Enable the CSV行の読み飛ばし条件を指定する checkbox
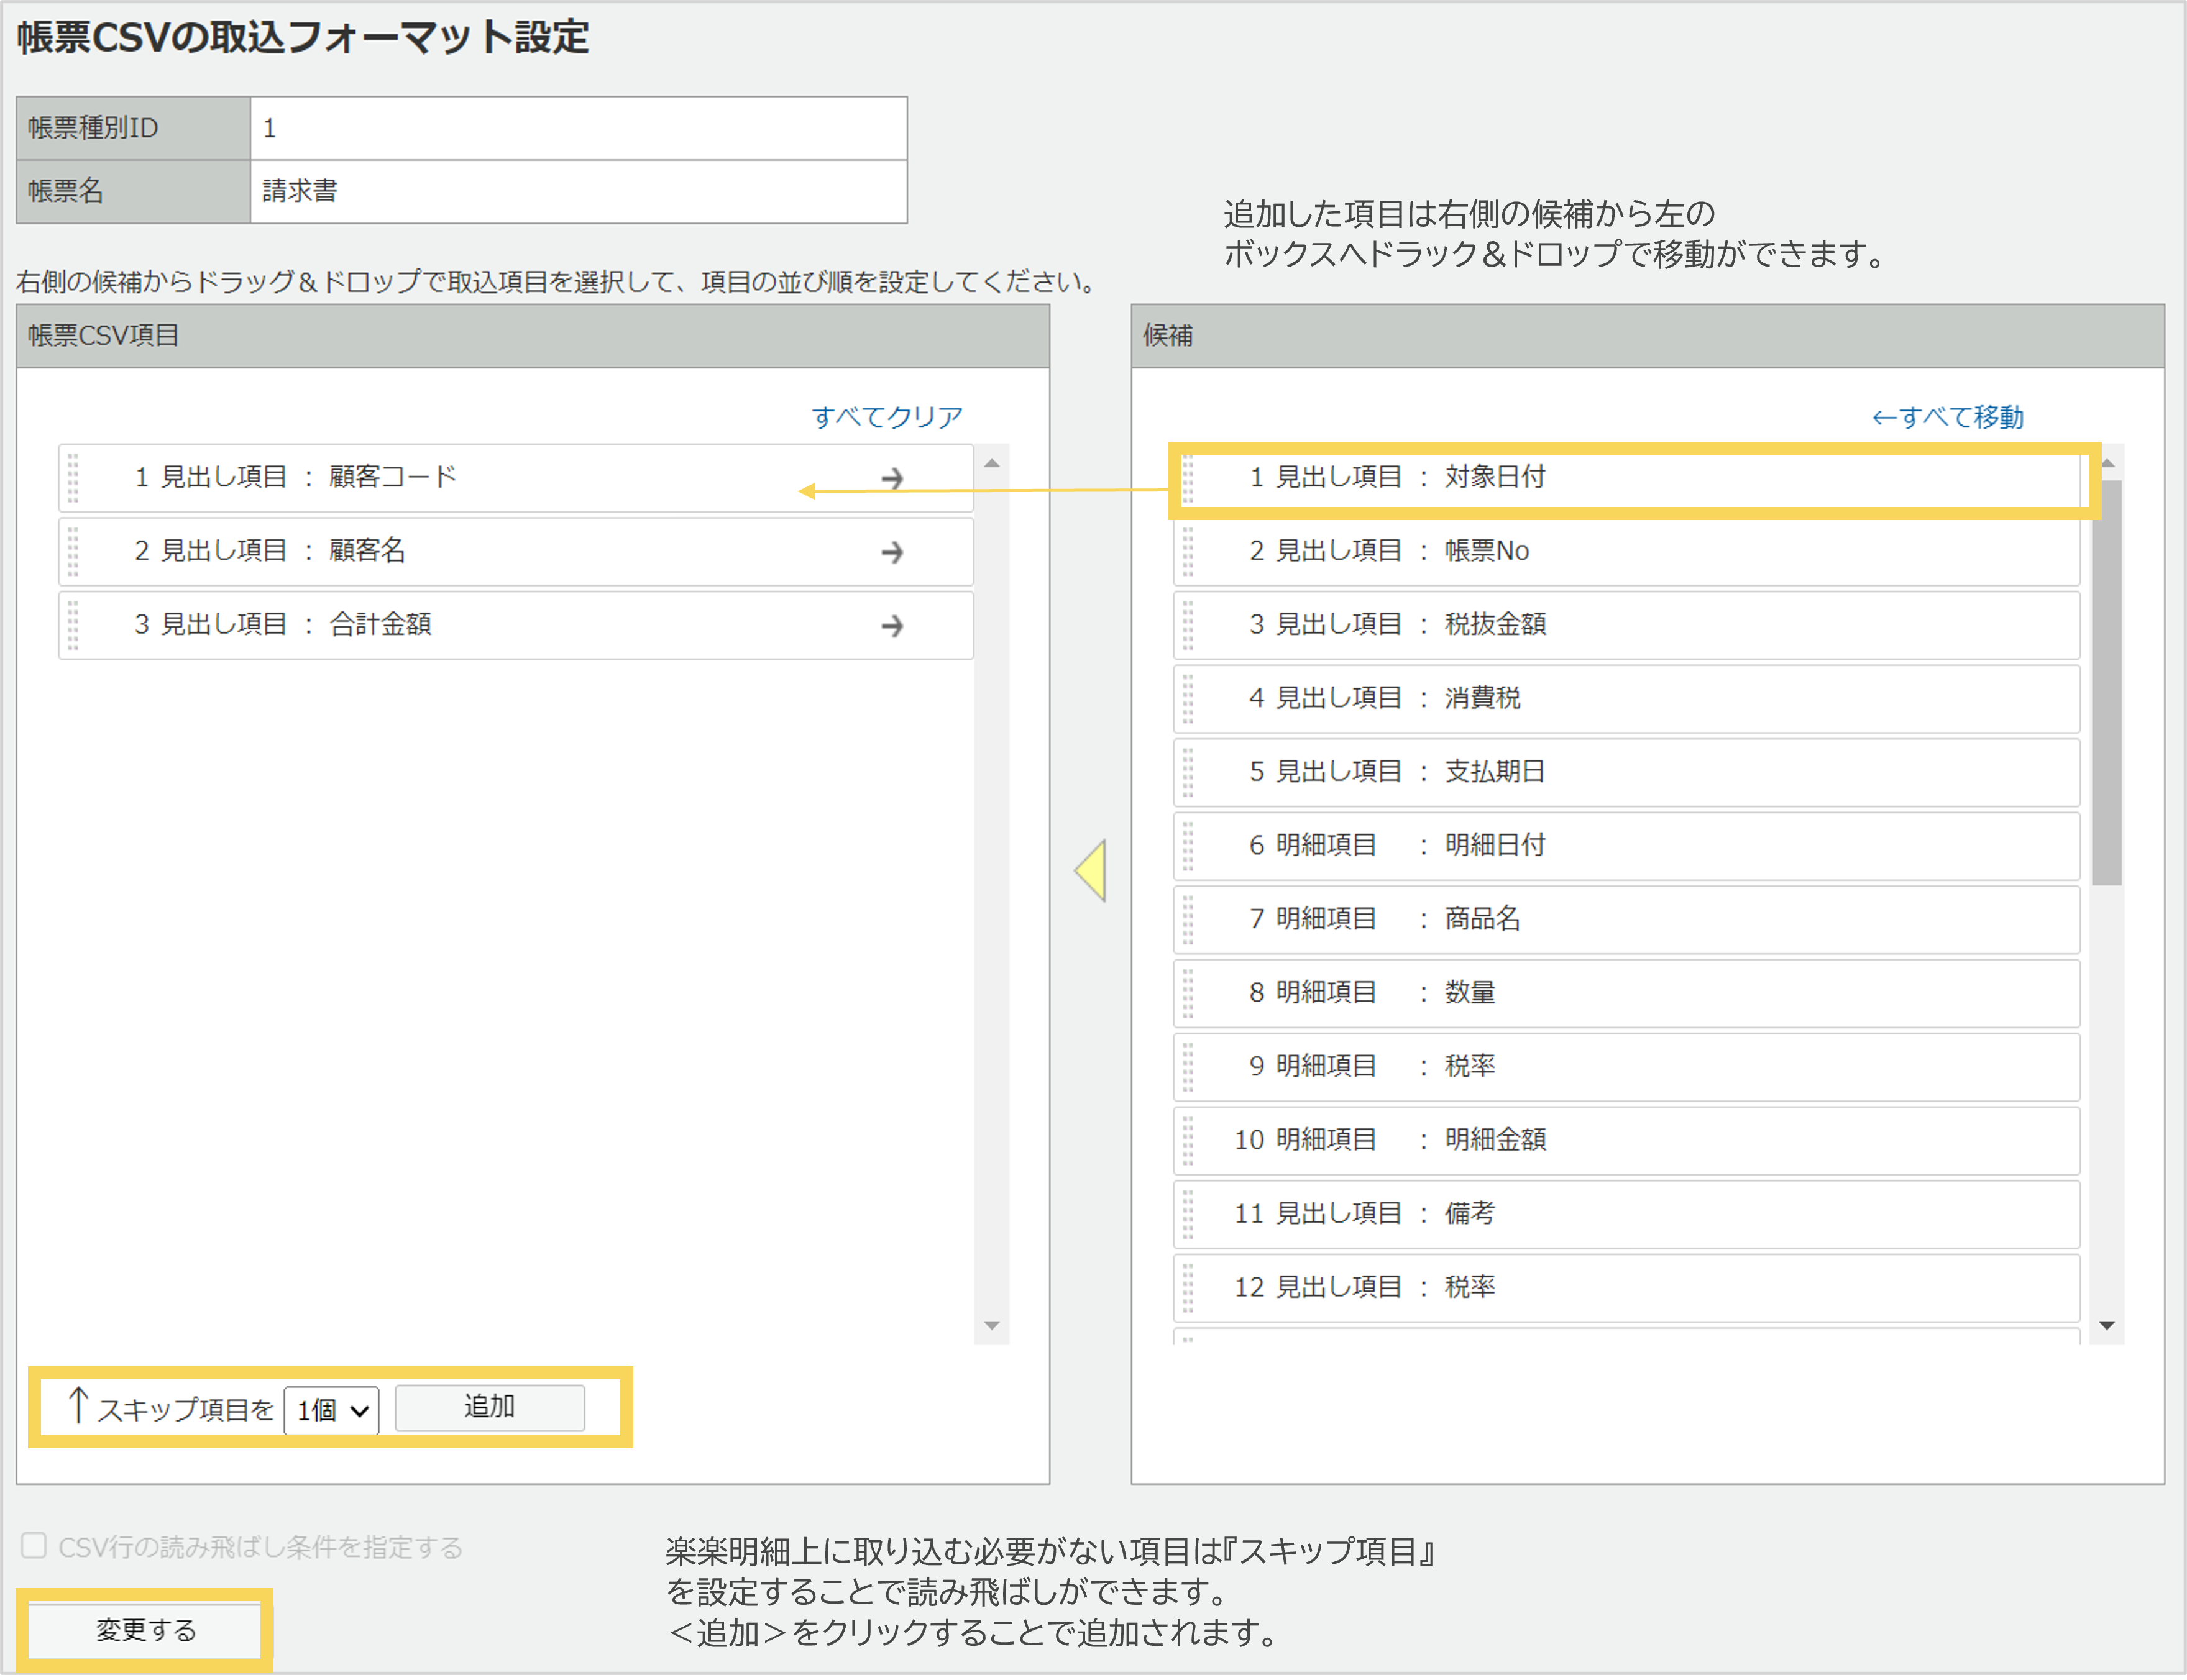Image resolution: width=2187 pixels, height=1680 pixels. point(33,1545)
